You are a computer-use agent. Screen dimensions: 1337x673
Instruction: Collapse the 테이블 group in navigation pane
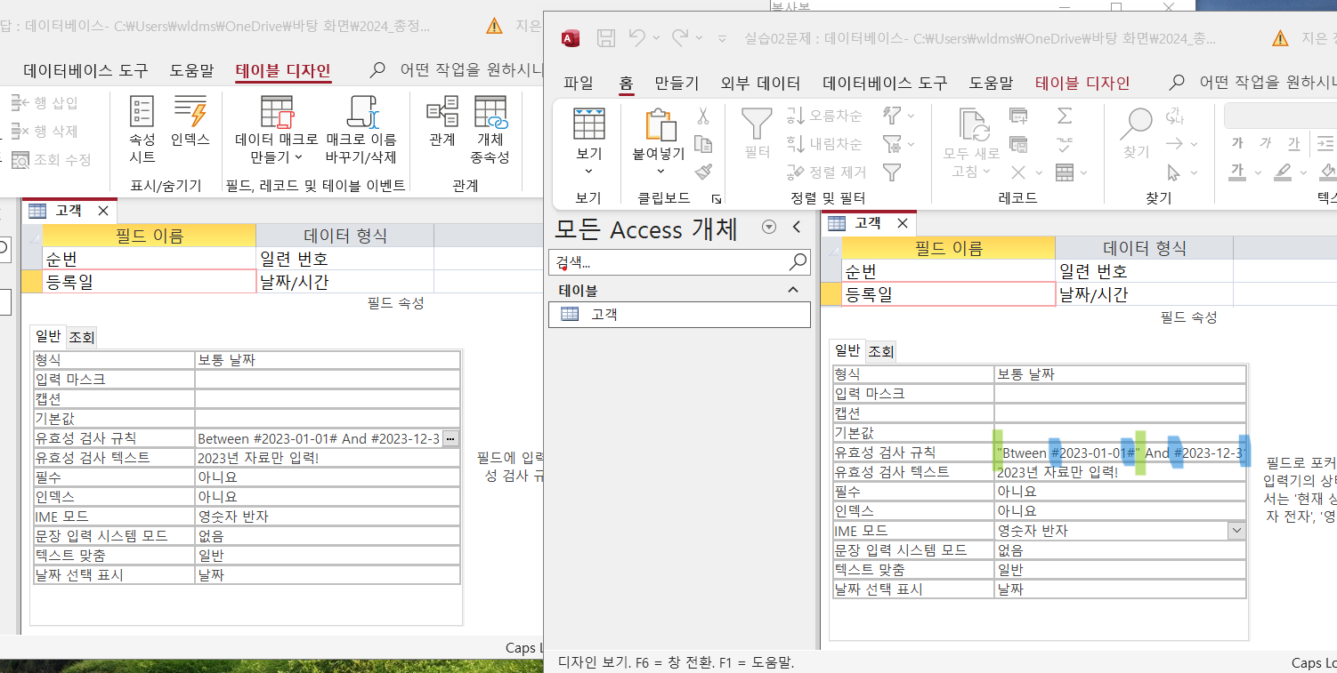click(x=792, y=290)
